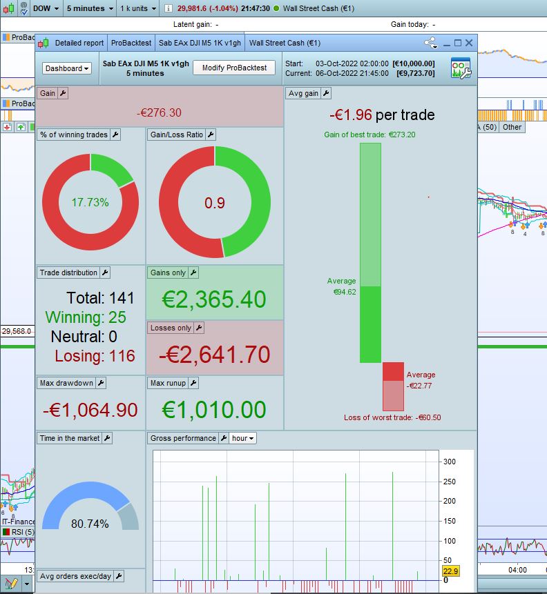Click the yellow 22.9 axis value marker
The width and height of the screenshot is (547, 594).
point(450,571)
